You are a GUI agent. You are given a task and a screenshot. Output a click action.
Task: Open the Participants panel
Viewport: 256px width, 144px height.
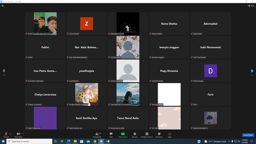pyautogui.click(x=97, y=135)
